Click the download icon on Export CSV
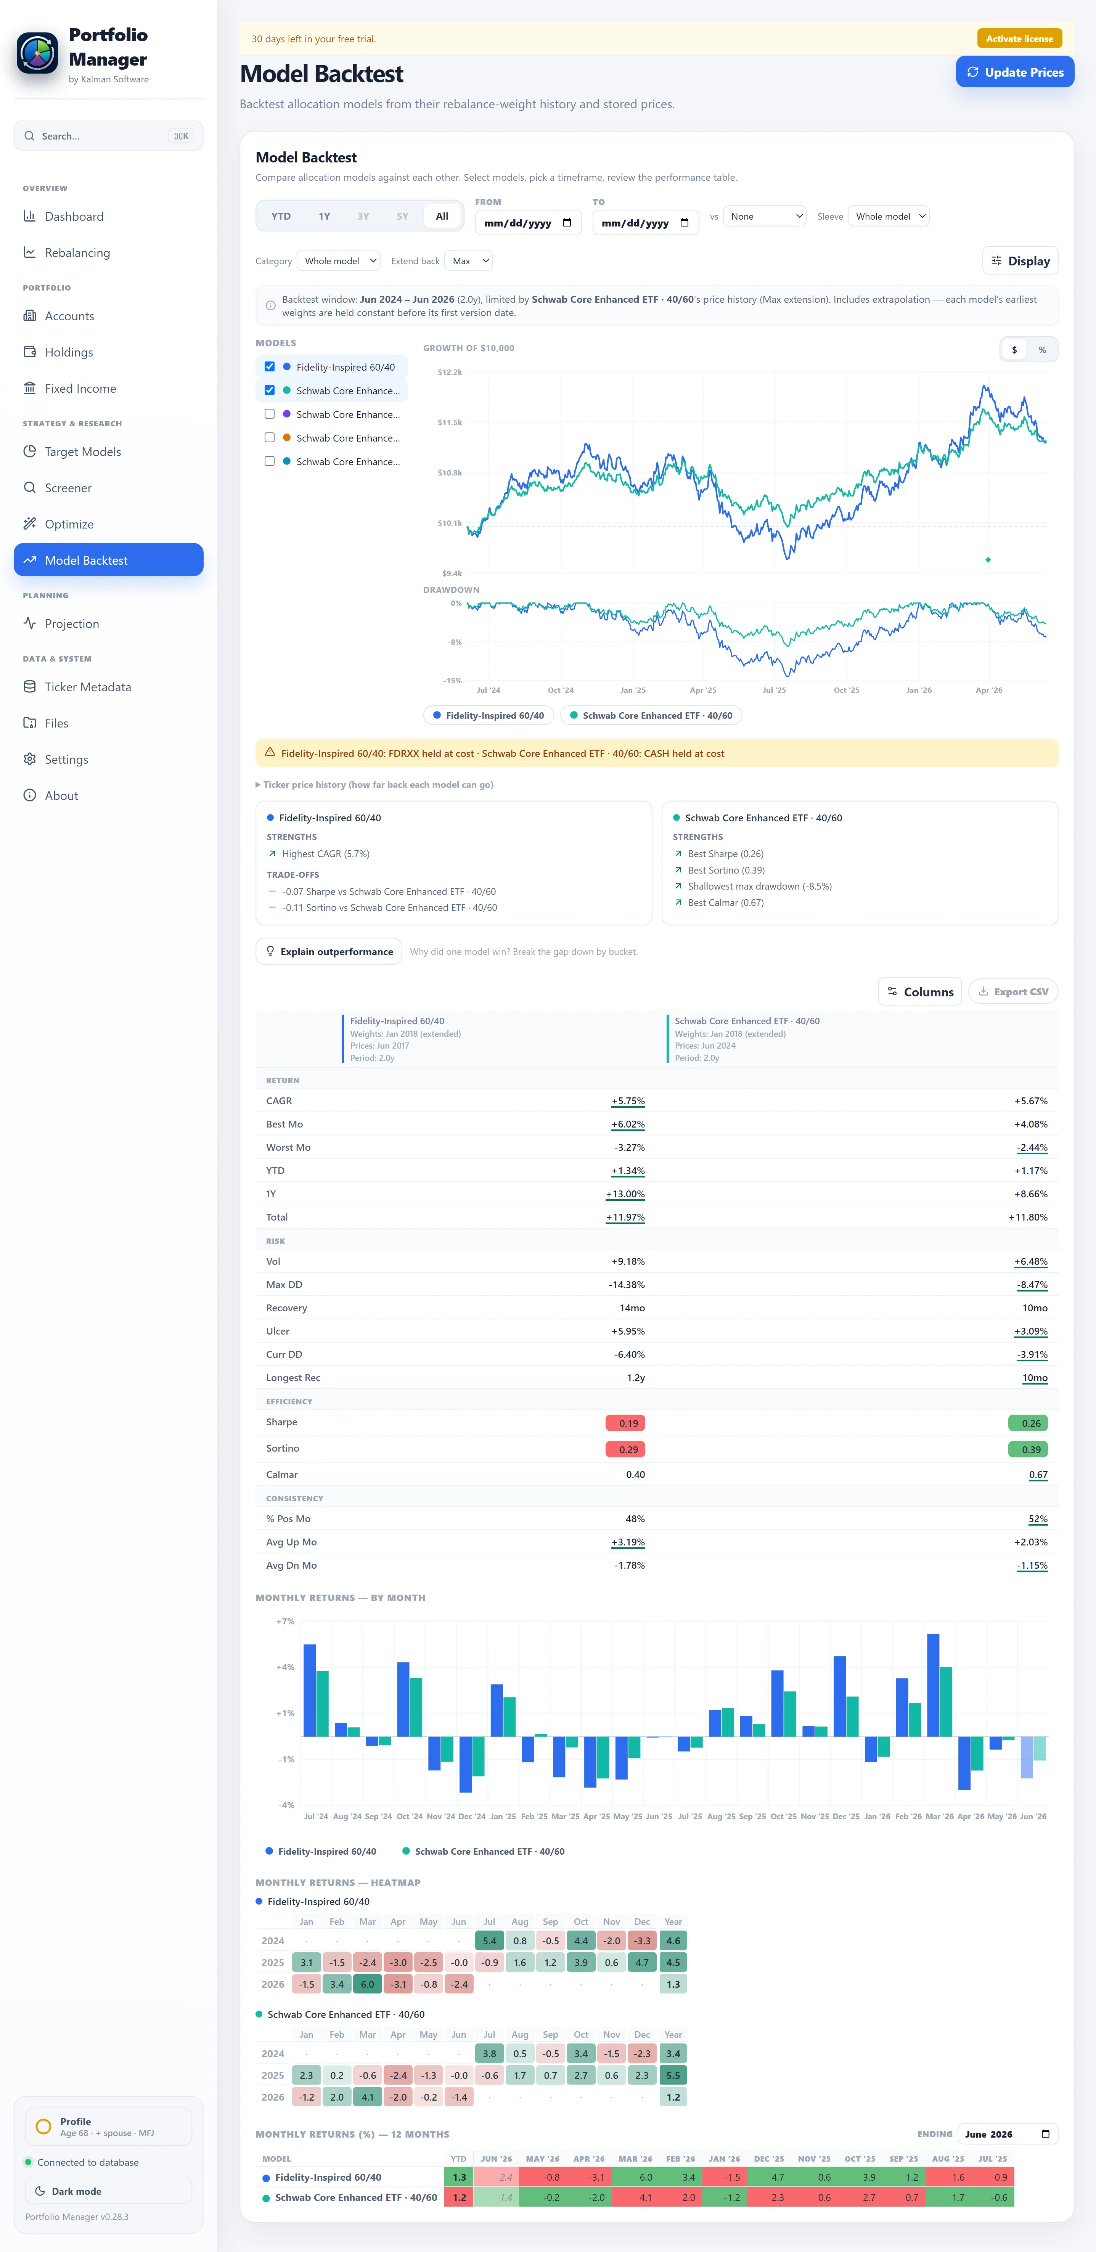The image size is (1096, 2252). (x=983, y=991)
